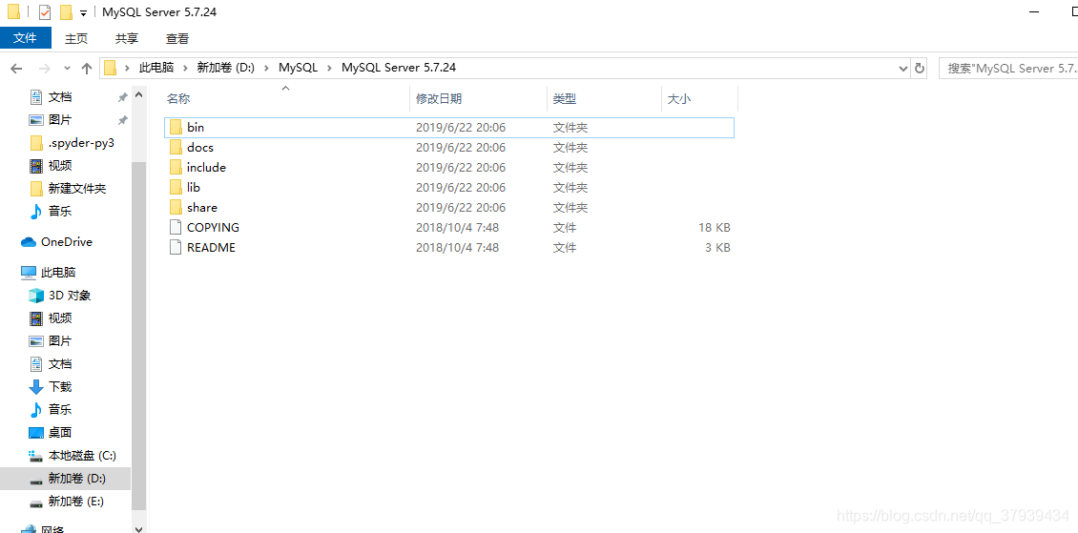Image resolution: width=1078 pixels, height=533 pixels.
Task: Select the README file icon
Action: (176, 247)
